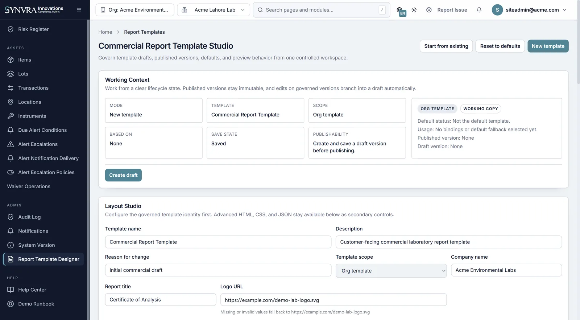Focus the Search pages and modules field

point(322,10)
